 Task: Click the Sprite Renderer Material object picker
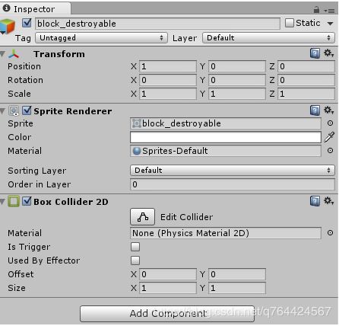[x=330, y=151]
